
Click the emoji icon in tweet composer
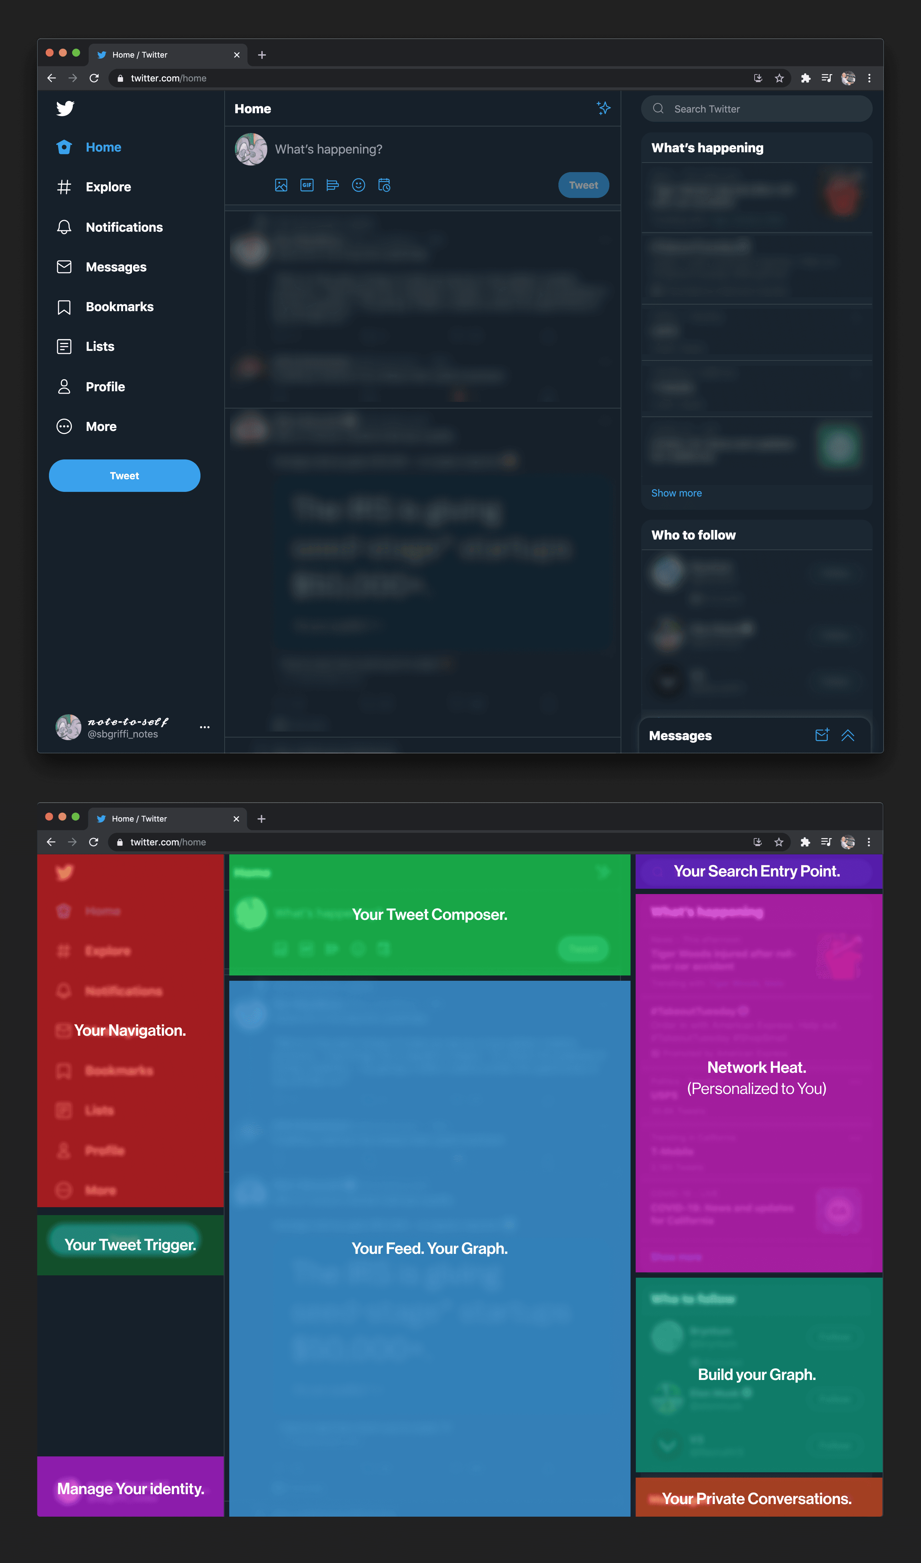[359, 184]
